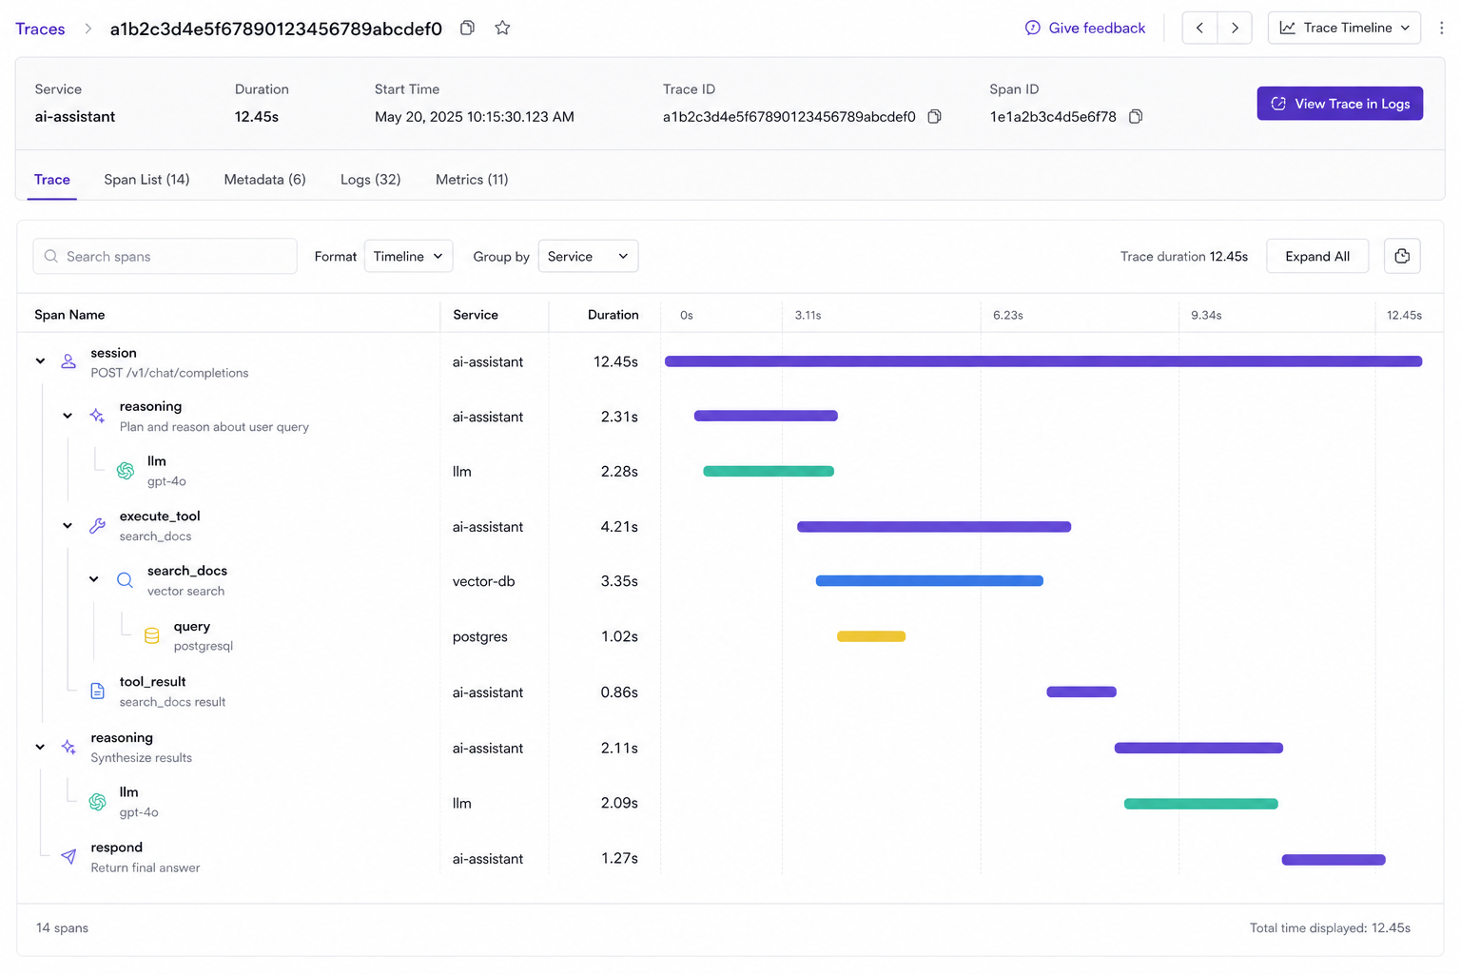Click the View Trace in Logs button
The width and height of the screenshot is (1461, 974).
click(1339, 104)
